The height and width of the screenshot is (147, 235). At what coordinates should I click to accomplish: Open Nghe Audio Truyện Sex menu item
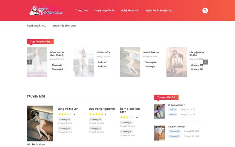(159, 10)
